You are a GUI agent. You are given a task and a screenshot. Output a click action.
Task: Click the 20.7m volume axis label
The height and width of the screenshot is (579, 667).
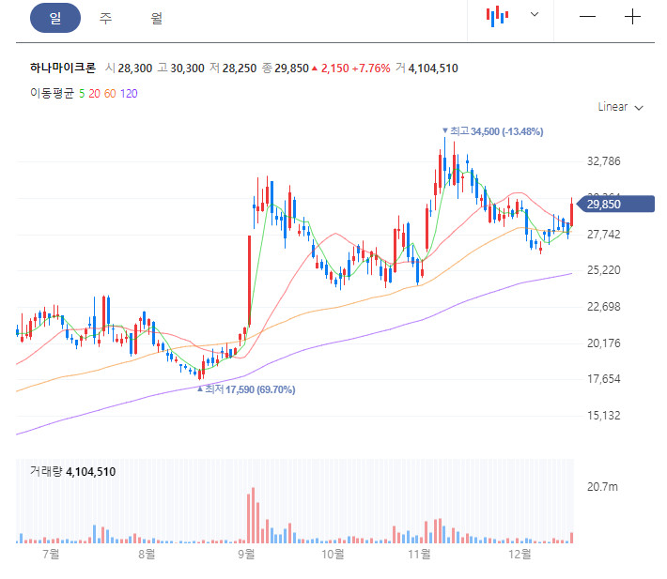click(602, 487)
